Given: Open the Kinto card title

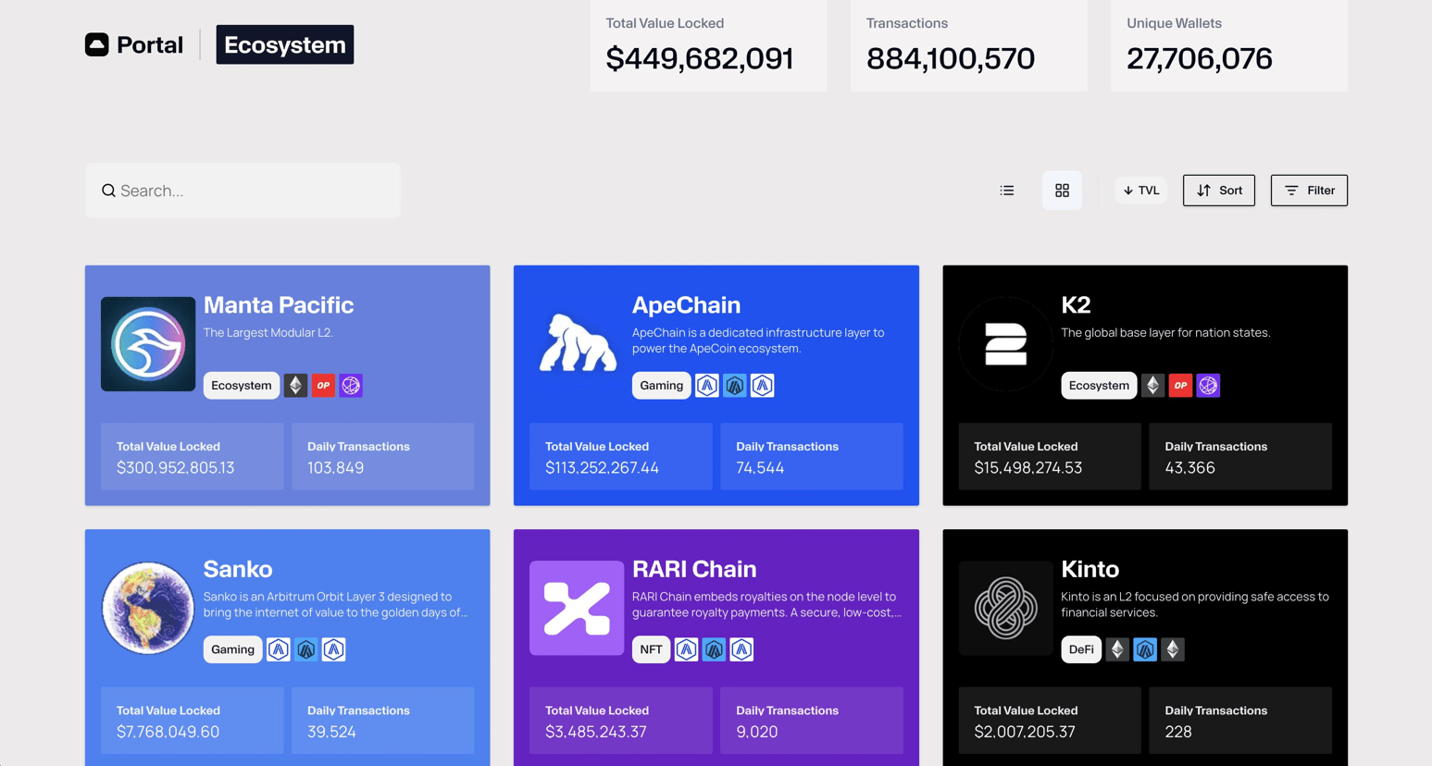Looking at the screenshot, I should pos(1090,569).
